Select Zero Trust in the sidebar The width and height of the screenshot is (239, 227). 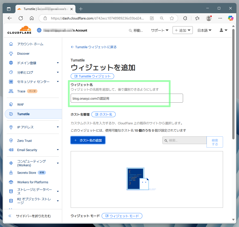tap(24, 141)
